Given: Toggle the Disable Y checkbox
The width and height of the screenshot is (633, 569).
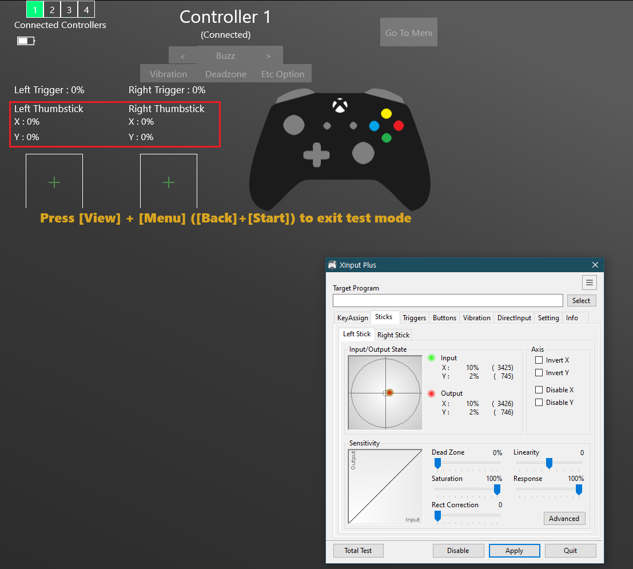Looking at the screenshot, I should (539, 402).
